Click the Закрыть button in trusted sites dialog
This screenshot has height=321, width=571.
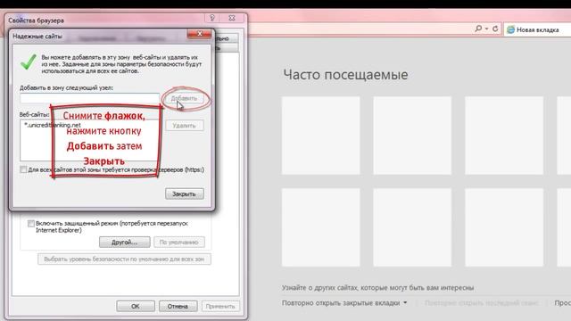pos(185,194)
